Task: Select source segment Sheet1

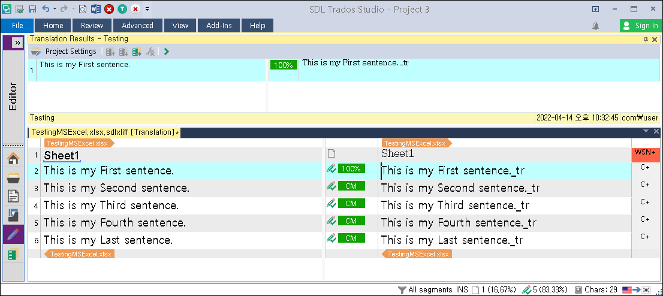Action: pyautogui.click(x=62, y=155)
